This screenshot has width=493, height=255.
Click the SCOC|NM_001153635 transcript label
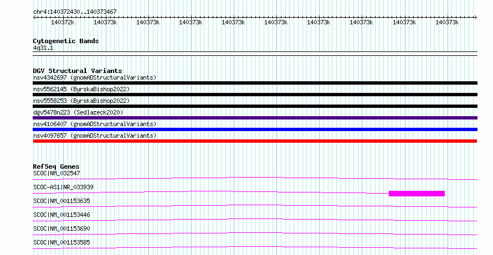(x=61, y=201)
